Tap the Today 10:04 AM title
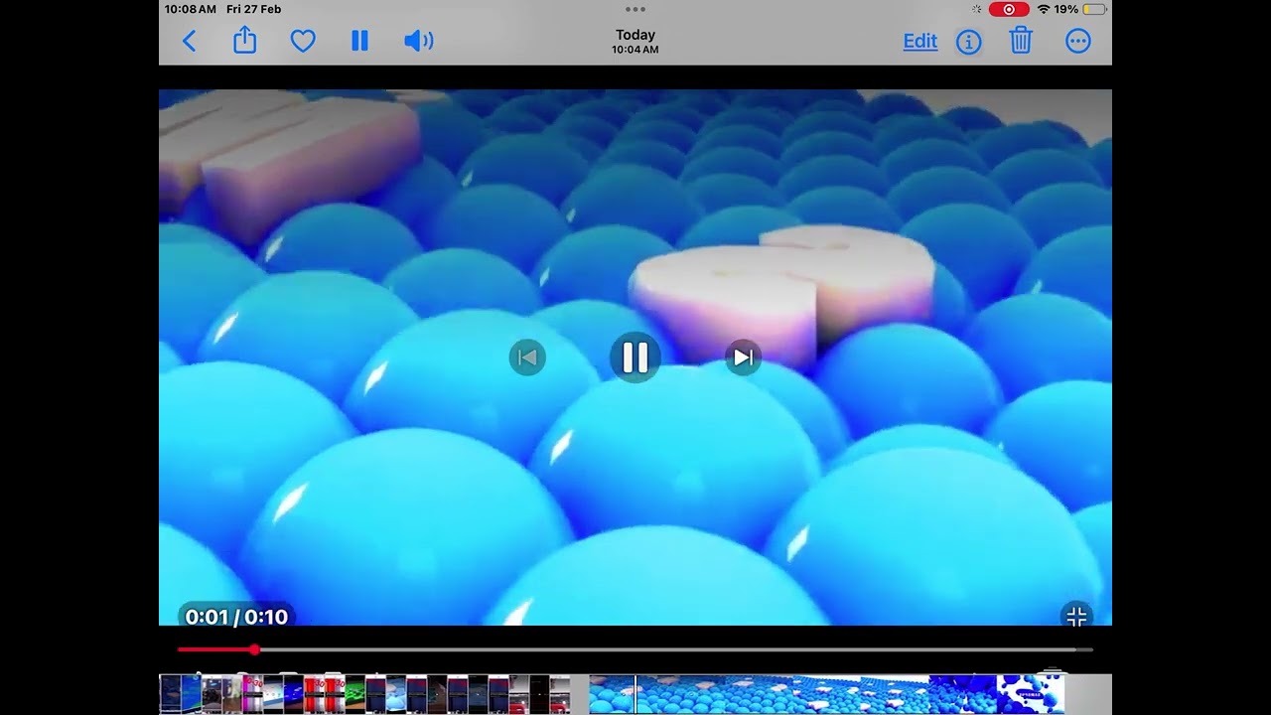This screenshot has width=1271, height=715. 635,41
